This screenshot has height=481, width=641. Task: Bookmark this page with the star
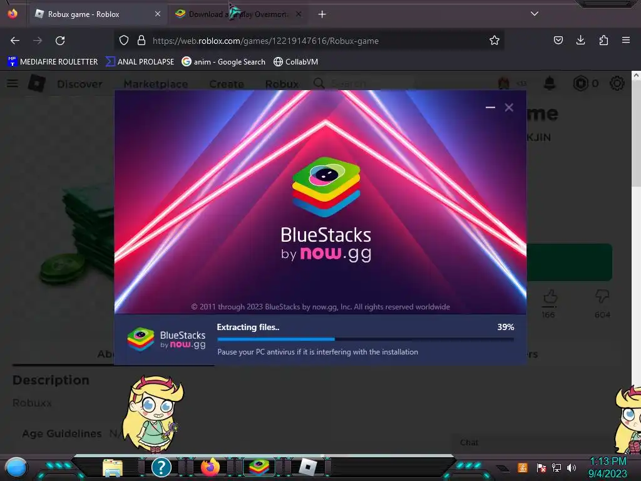[495, 40]
